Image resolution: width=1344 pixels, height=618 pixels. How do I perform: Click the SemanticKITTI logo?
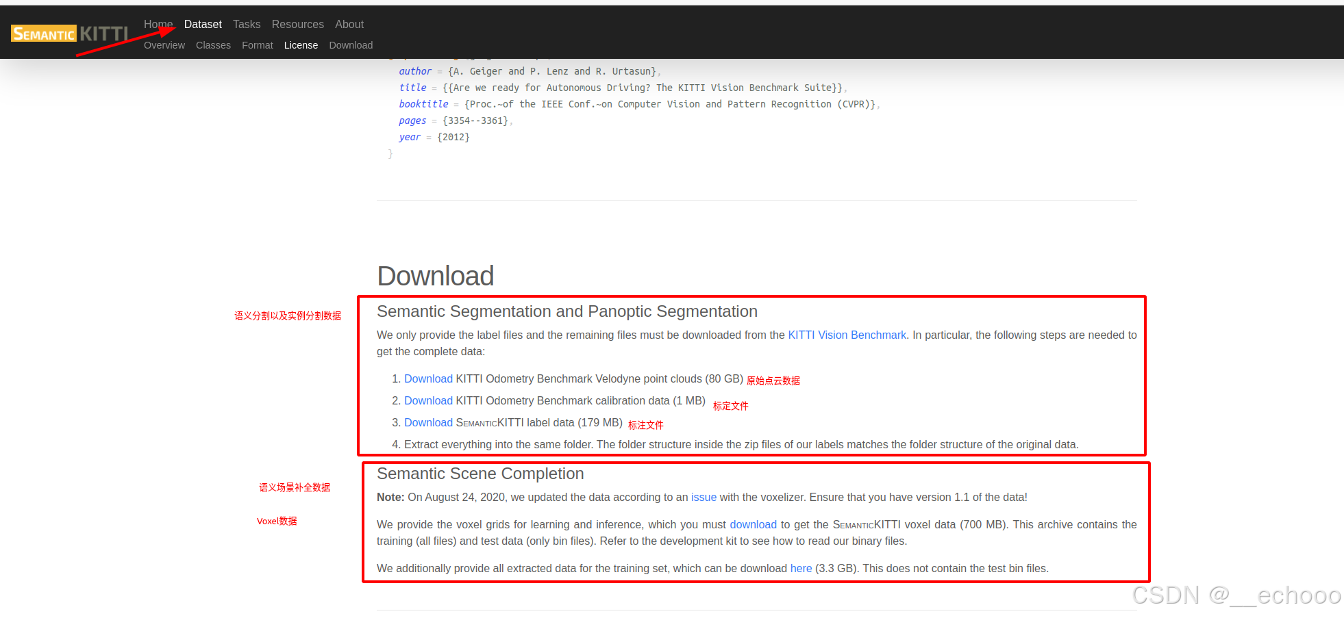pos(70,34)
